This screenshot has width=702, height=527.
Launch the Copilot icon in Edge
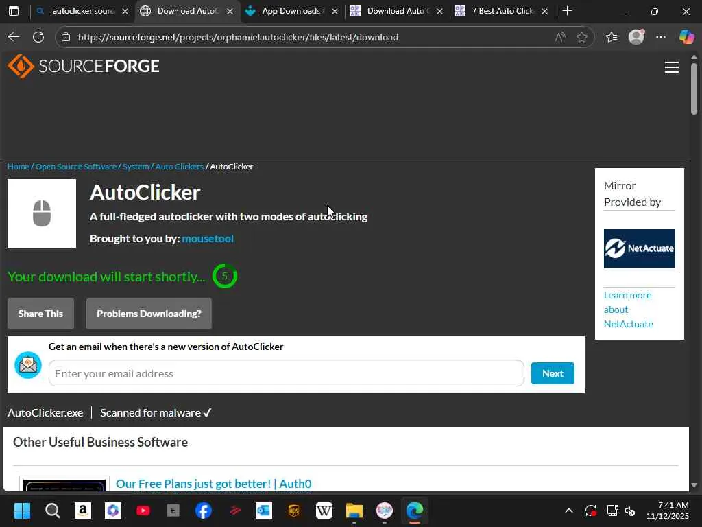(x=686, y=37)
